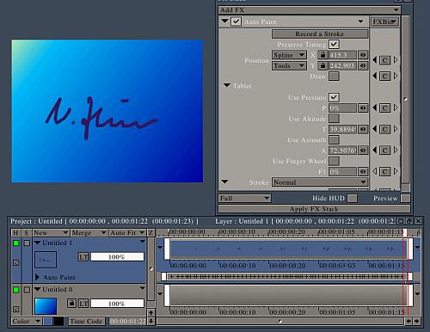Collapse the Auto Paint effect panel
Image resolution: width=430 pixels, height=332 pixels.
pos(224,22)
